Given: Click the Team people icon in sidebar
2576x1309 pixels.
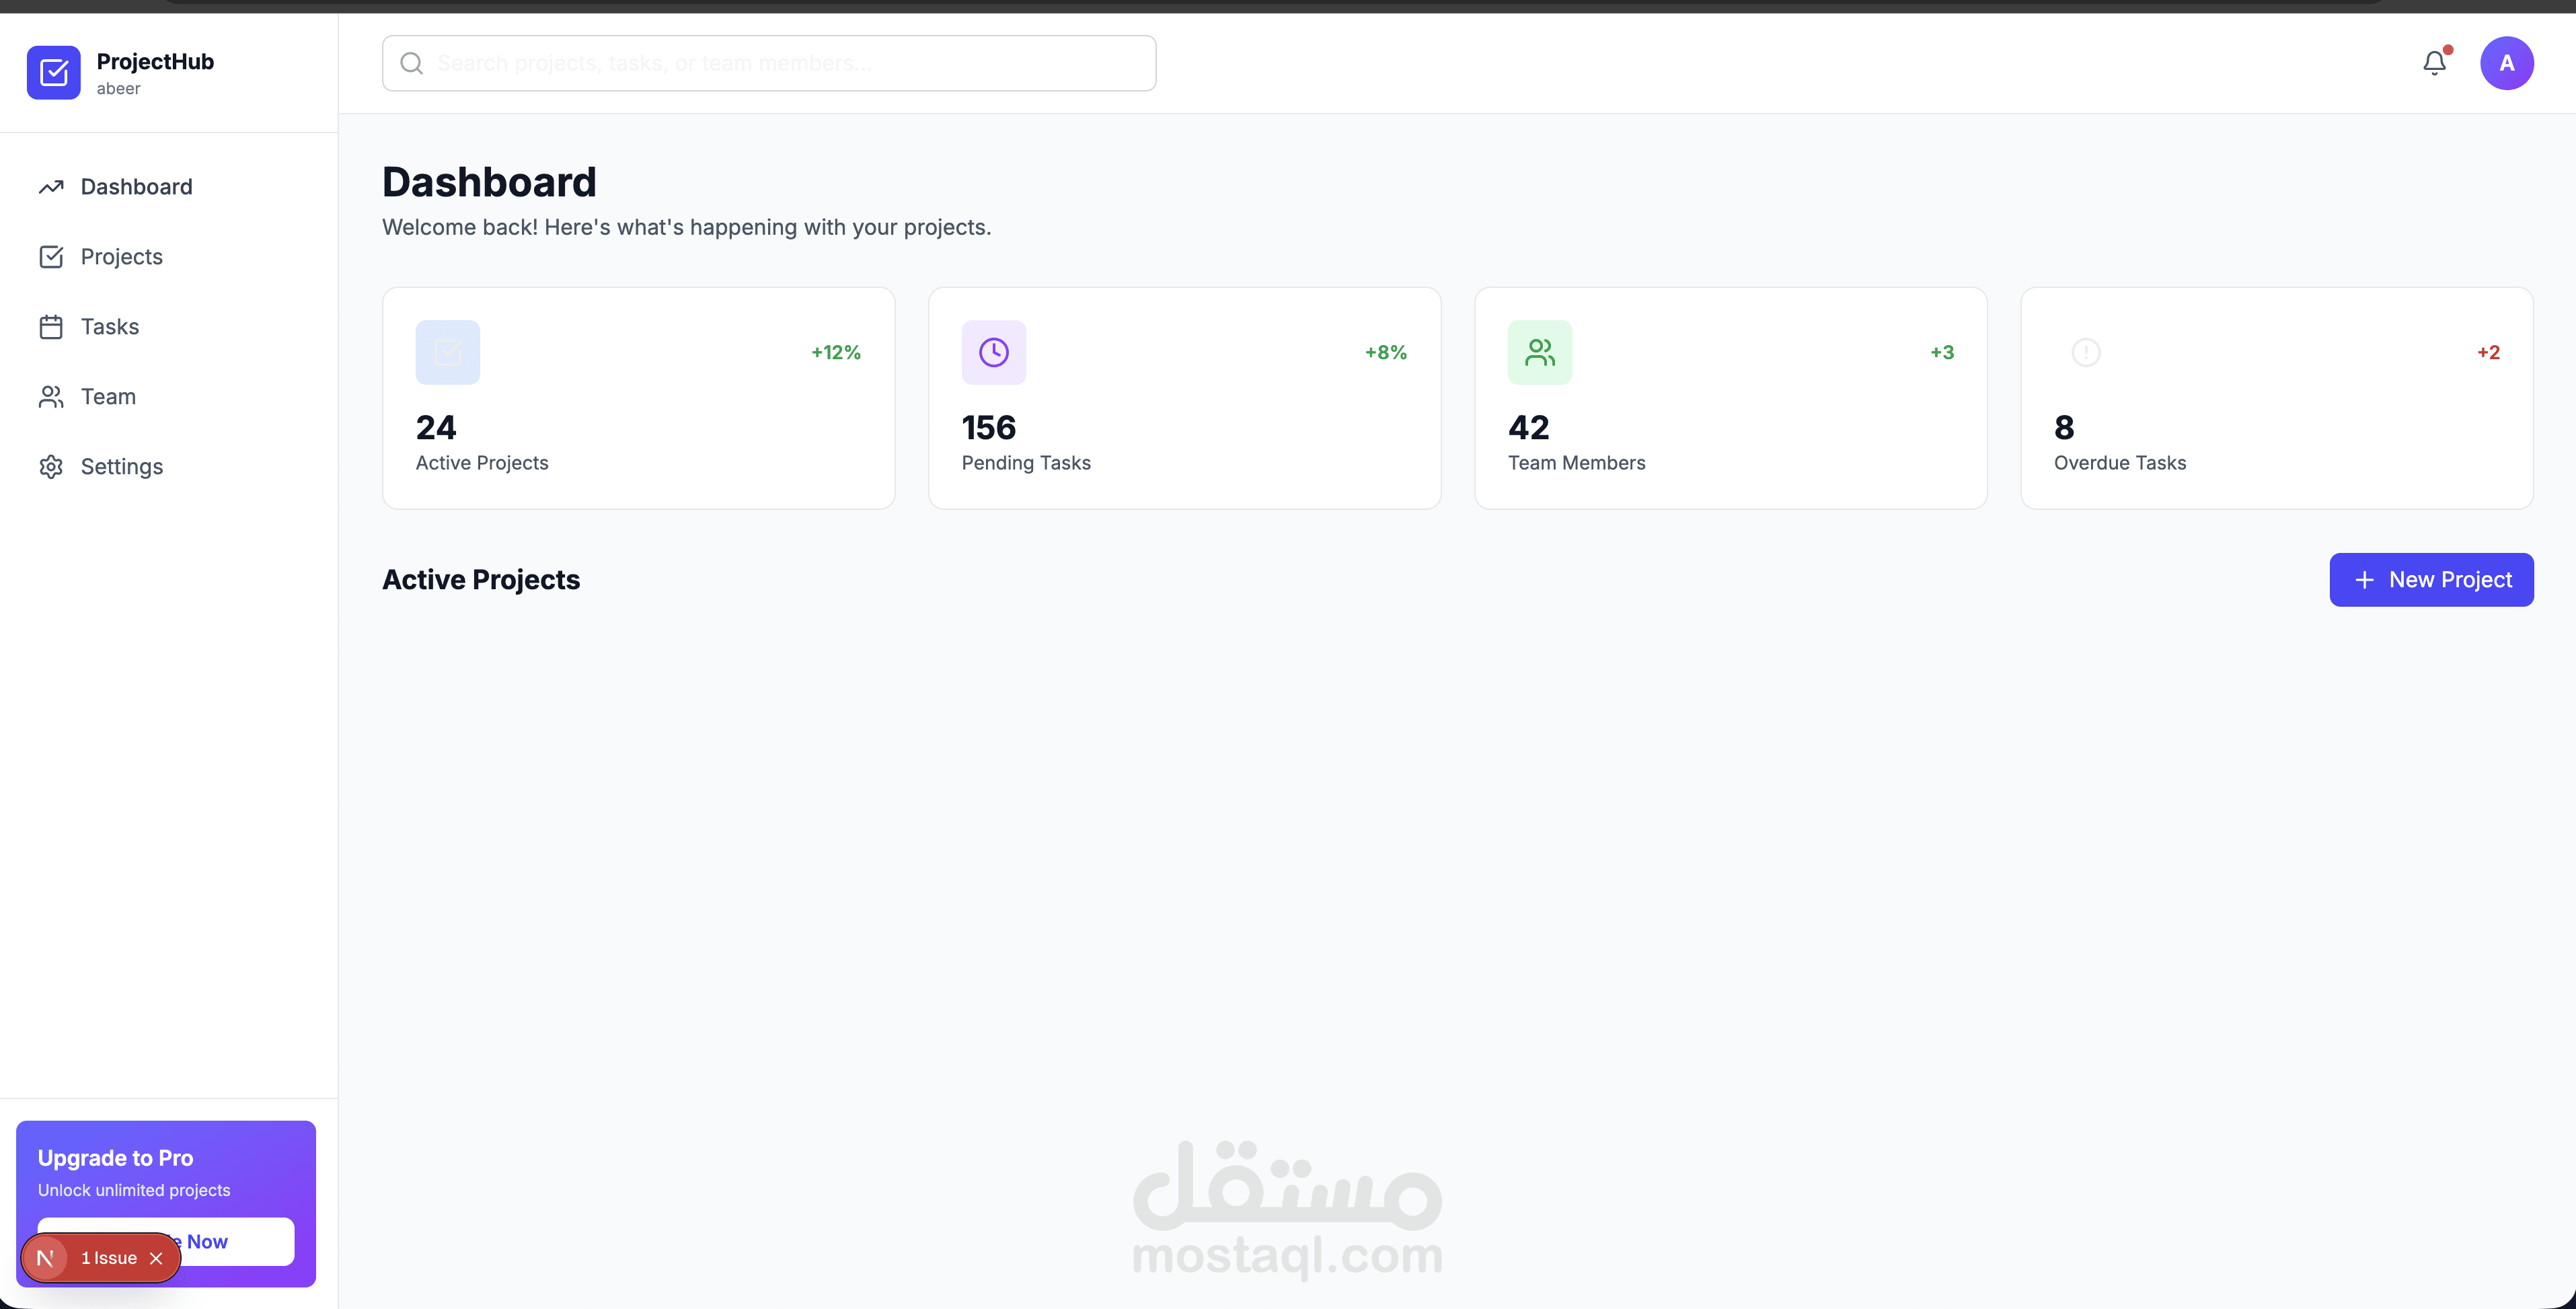Looking at the screenshot, I should pyautogui.click(x=51, y=397).
